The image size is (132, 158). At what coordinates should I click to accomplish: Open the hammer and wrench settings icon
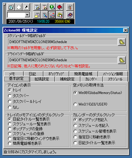tap(70, 7)
